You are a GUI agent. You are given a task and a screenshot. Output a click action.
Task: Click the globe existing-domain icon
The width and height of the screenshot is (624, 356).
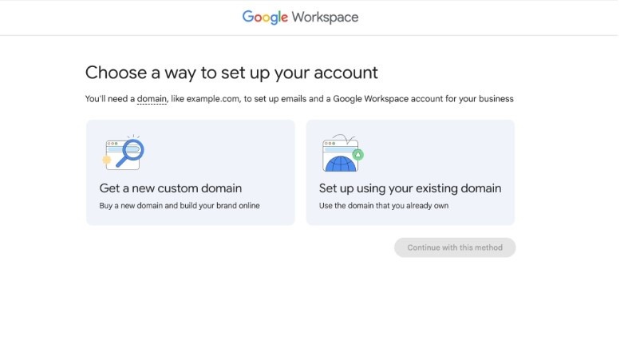click(342, 153)
